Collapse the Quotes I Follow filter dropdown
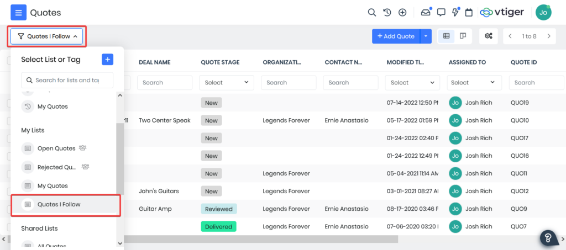This screenshot has width=566, height=250. 47,36
